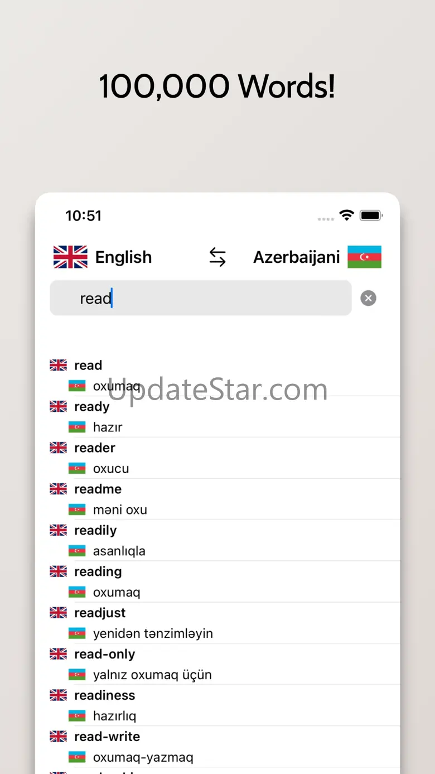Viewport: 435px width, 774px height.
Task: Tap the UK flag next to English
Action: click(x=70, y=257)
